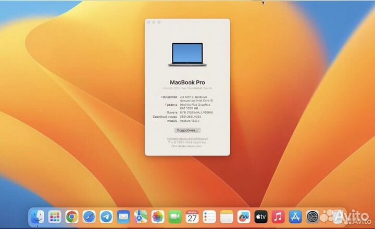This screenshot has width=375, height=229.
Task: Launch Google Chrome from the Dock
Action: pos(72,217)
